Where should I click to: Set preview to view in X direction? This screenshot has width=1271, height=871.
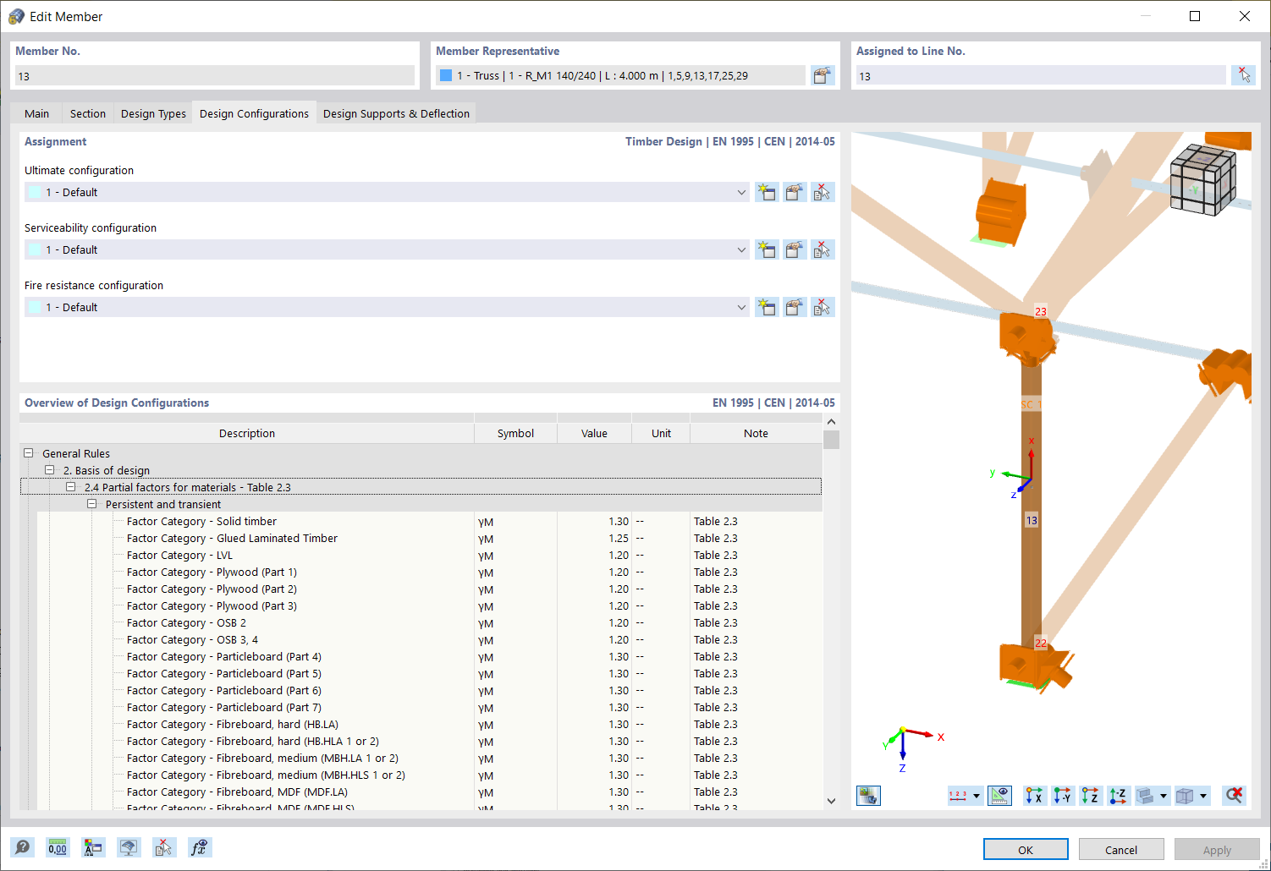(x=1035, y=796)
